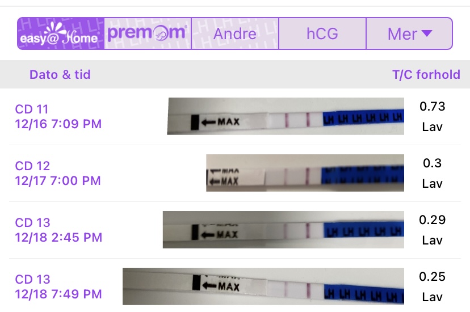Switch to the Andre tab
The image size is (470, 312).
click(x=235, y=33)
